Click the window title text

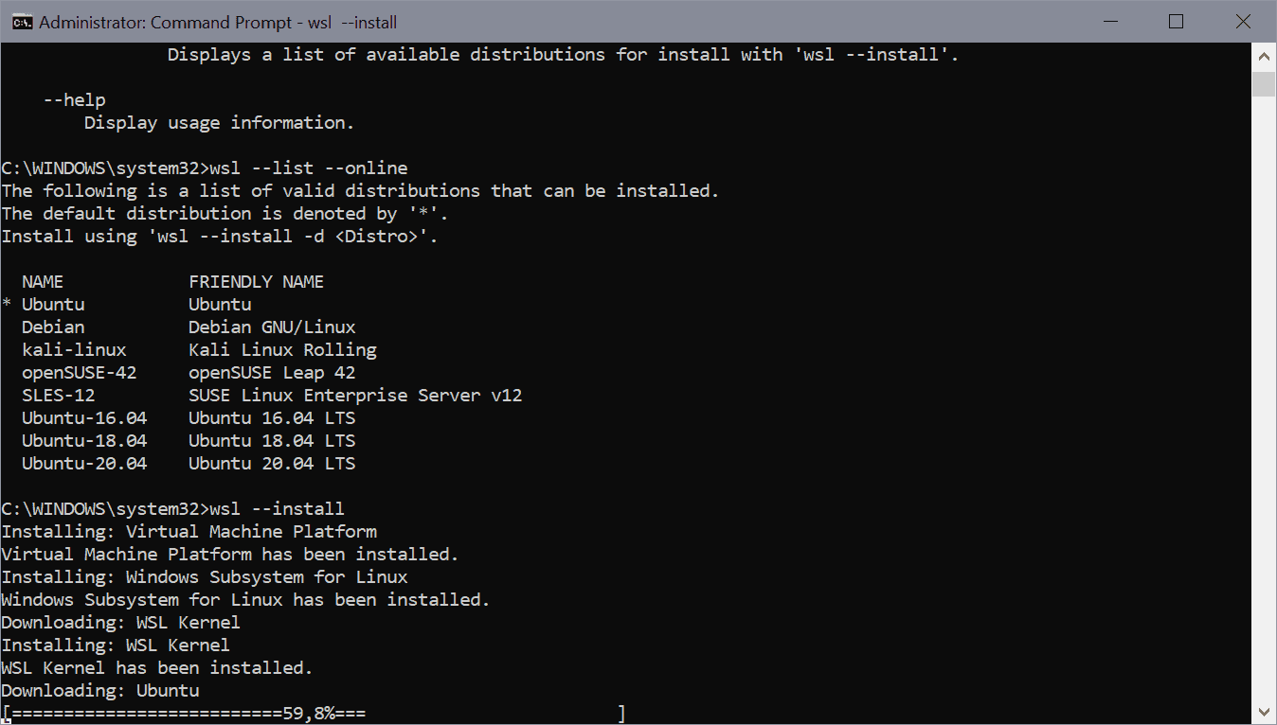[x=218, y=22]
